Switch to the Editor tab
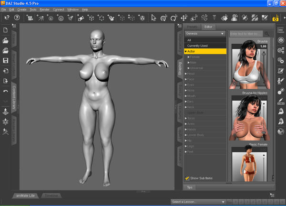 point(208,27)
